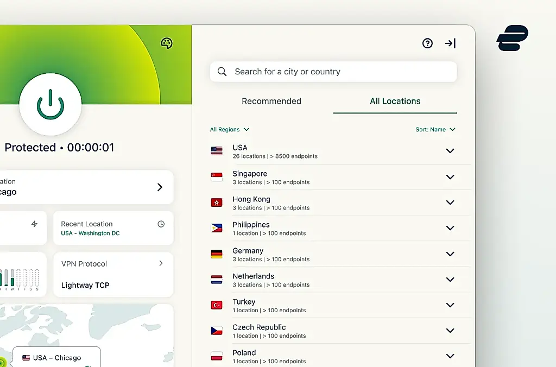
Task: Click the VPN Protocol heading
Action: (x=84, y=264)
